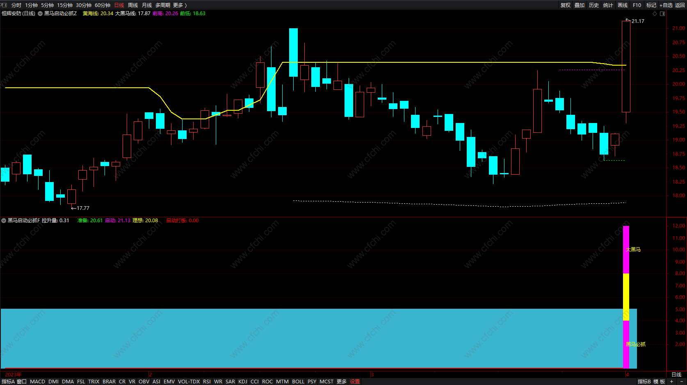Viewport: 687px width, 385px height.
Task: Switch sub-chart to VR indicator
Action: click(x=132, y=381)
